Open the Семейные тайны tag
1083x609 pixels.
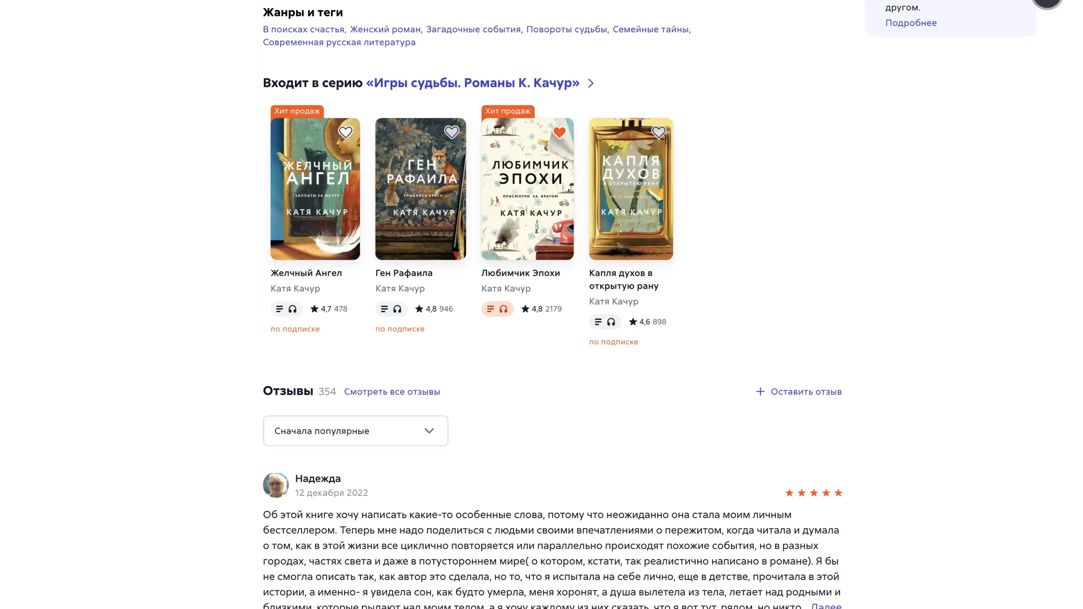pyautogui.click(x=651, y=29)
